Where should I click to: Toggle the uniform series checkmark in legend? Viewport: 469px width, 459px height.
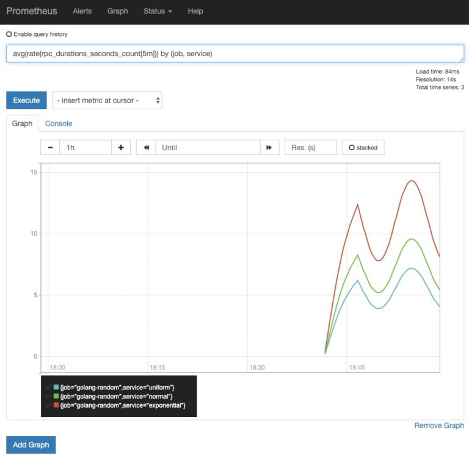(x=48, y=388)
